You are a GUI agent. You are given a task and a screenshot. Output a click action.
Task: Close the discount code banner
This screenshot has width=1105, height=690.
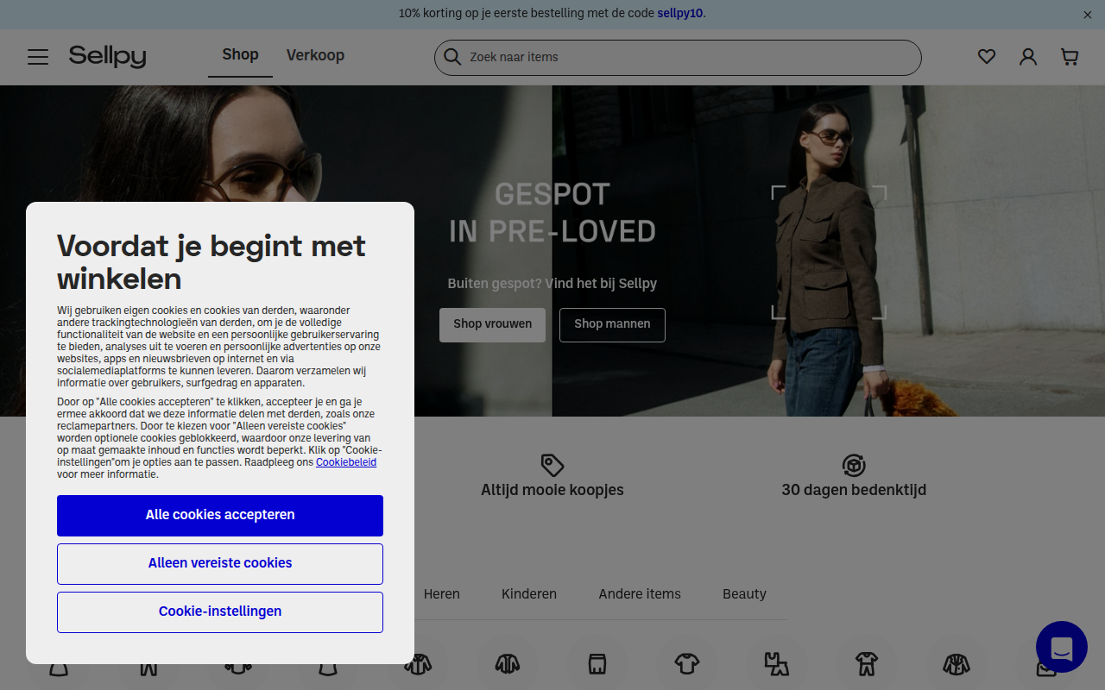click(1088, 15)
